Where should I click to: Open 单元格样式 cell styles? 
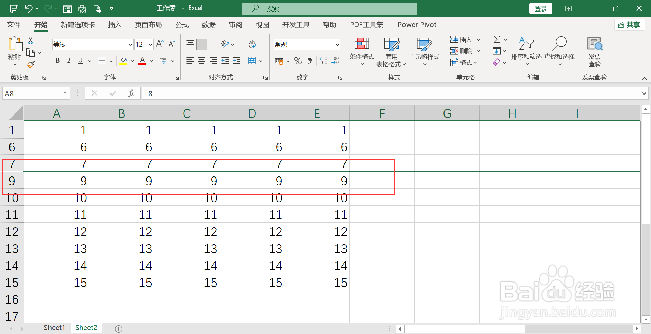pos(424,51)
